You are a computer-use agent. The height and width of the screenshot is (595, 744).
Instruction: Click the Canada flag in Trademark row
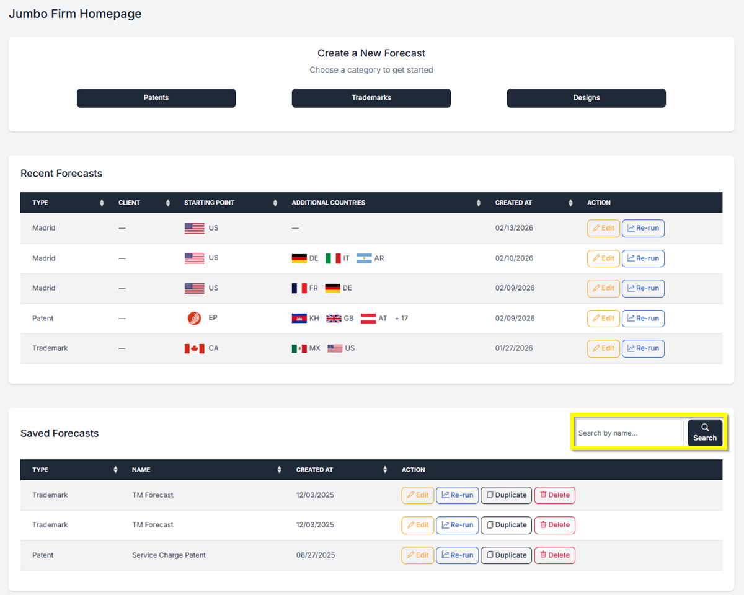194,348
